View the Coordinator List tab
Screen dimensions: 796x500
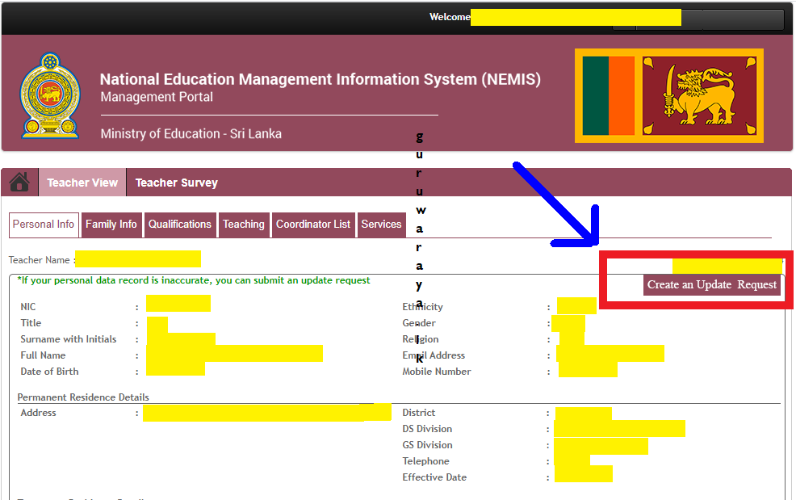click(x=313, y=224)
